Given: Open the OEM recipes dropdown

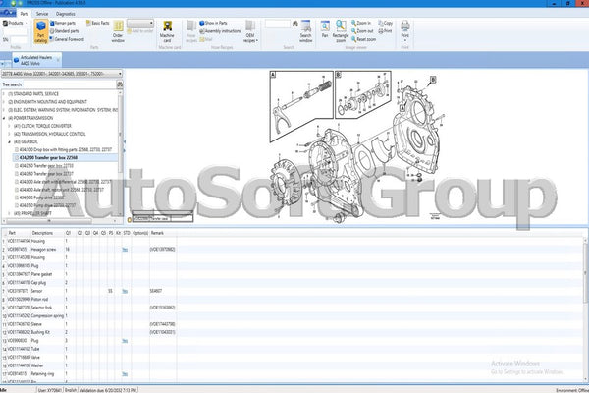Looking at the screenshot, I should 250,31.
